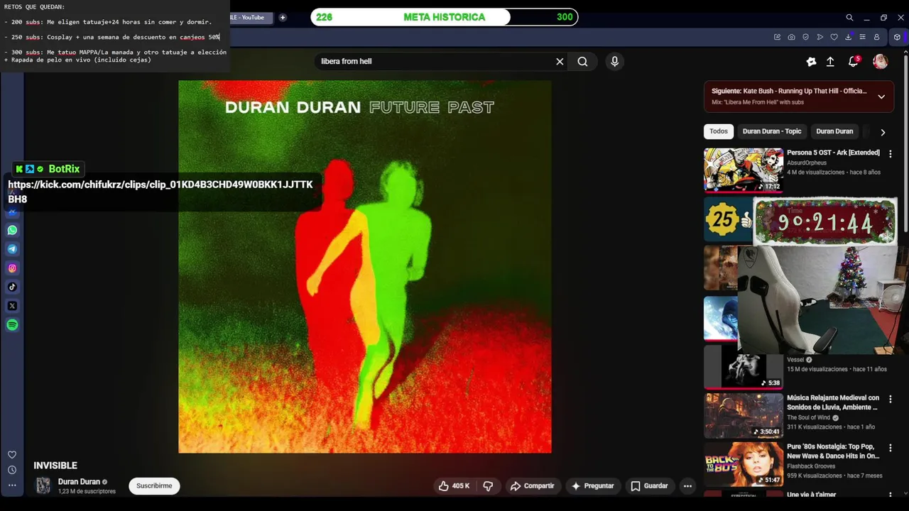Click the Preguntar button

tap(592, 485)
